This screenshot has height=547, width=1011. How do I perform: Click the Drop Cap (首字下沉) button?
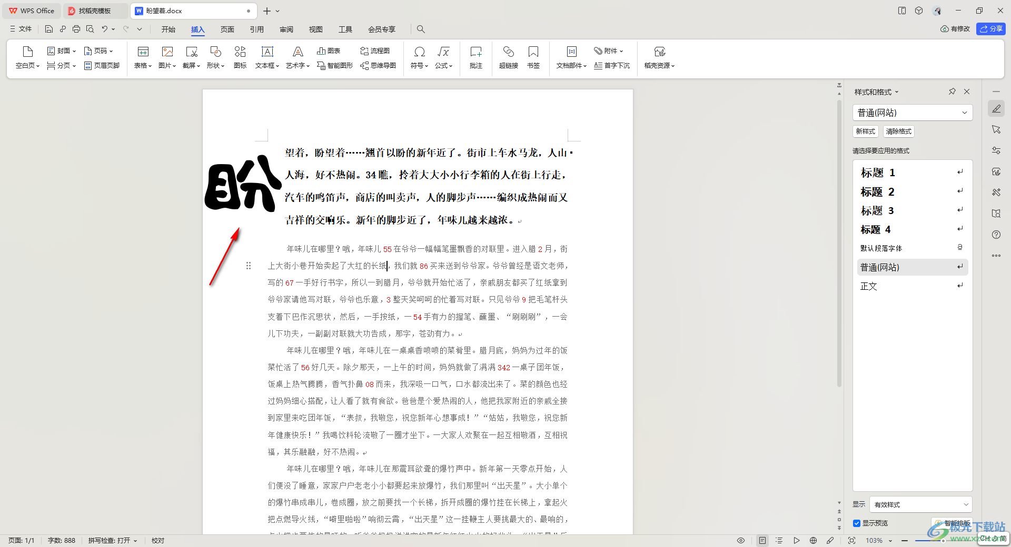pyautogui.click(x=612, y=66)
